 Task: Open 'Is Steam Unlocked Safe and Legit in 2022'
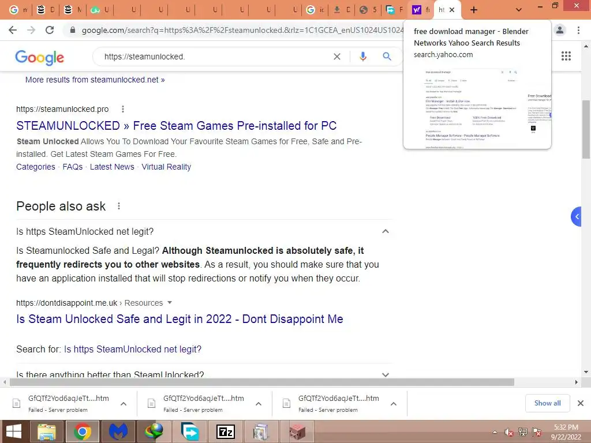tap(180, 319)
